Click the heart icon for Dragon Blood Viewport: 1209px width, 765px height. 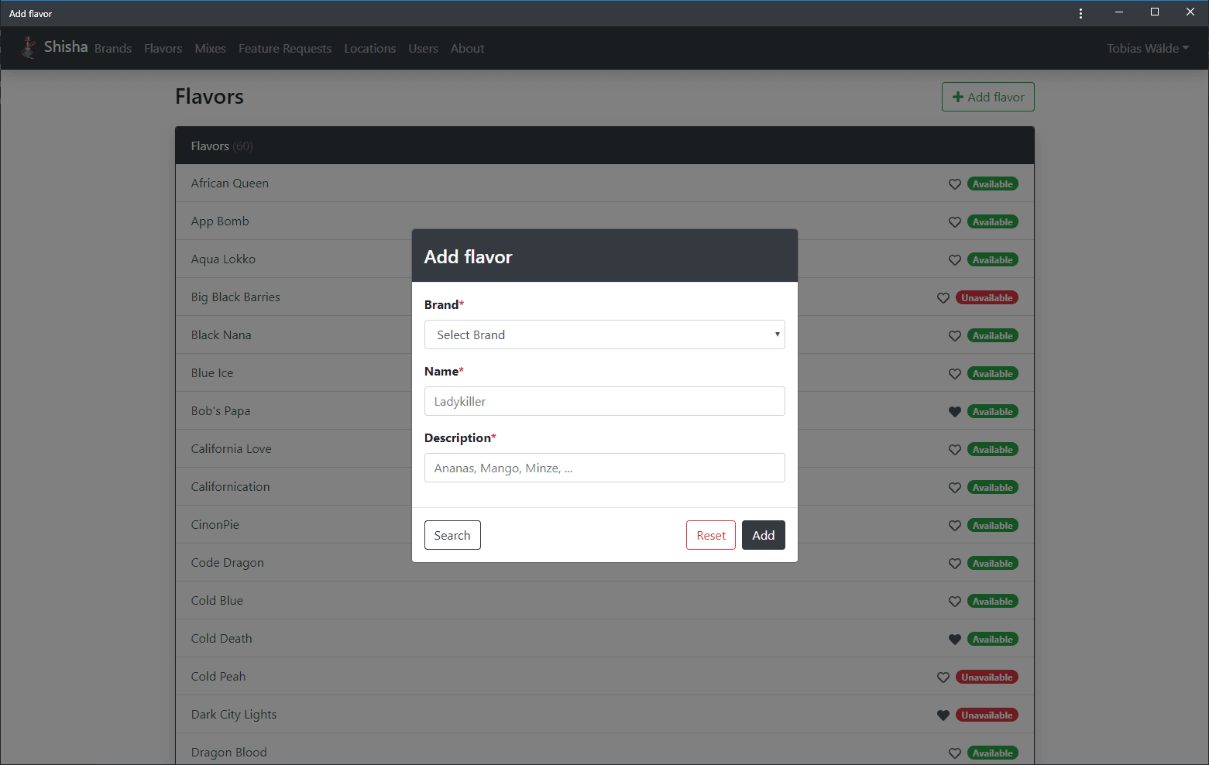click(x=955, y=753)
